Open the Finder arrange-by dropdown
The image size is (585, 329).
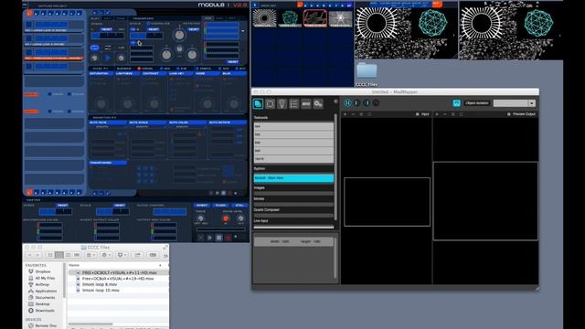(x=91, y=255)
